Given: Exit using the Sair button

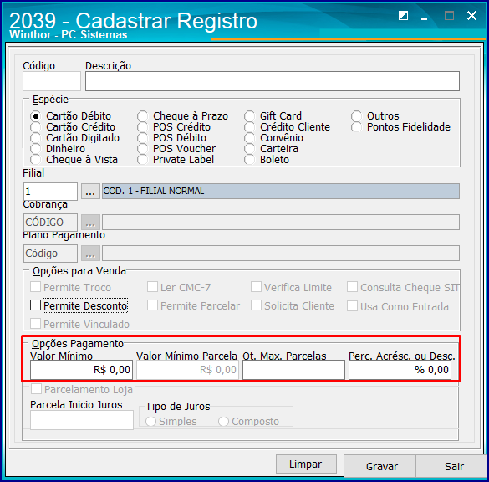Looking at the screenshot, I should click(x=452, y=466).
